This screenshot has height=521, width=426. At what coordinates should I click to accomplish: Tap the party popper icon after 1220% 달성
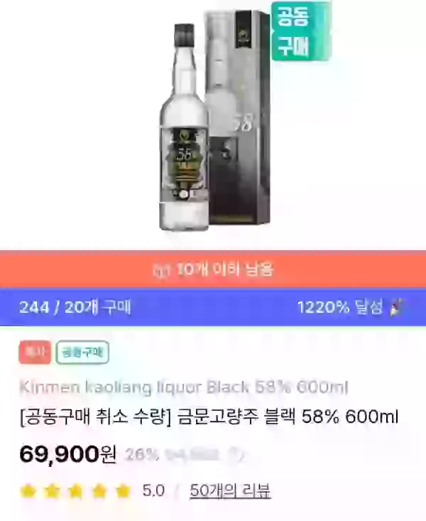398,307
